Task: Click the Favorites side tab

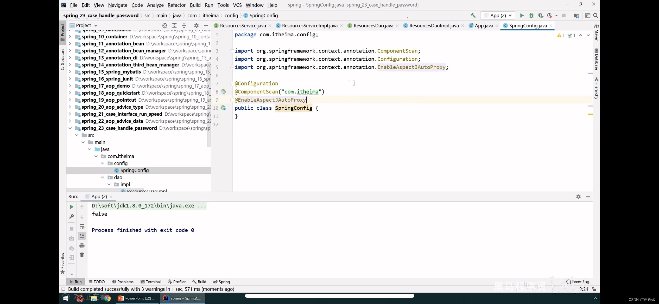Action: [x=62, y=263]
